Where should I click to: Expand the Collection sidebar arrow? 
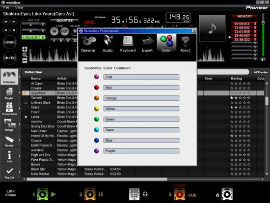point(20,77)
